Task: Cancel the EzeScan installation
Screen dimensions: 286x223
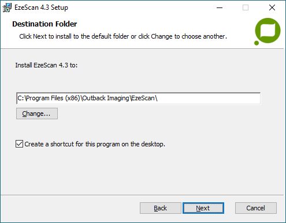Action: (x=256, y=208)
